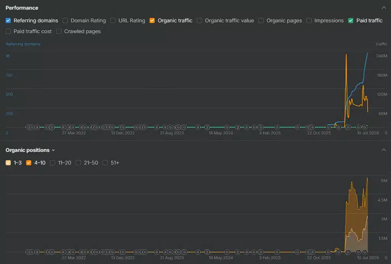
Task: Open the 'a' marker above 22 Oct 2025 in Performance chart
Action: click(312, 127)
